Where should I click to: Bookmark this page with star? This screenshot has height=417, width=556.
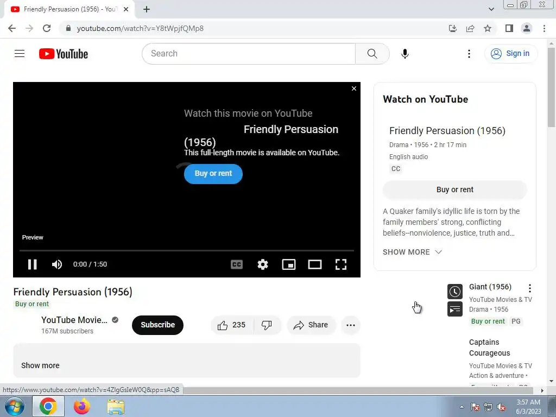(488, 28)
